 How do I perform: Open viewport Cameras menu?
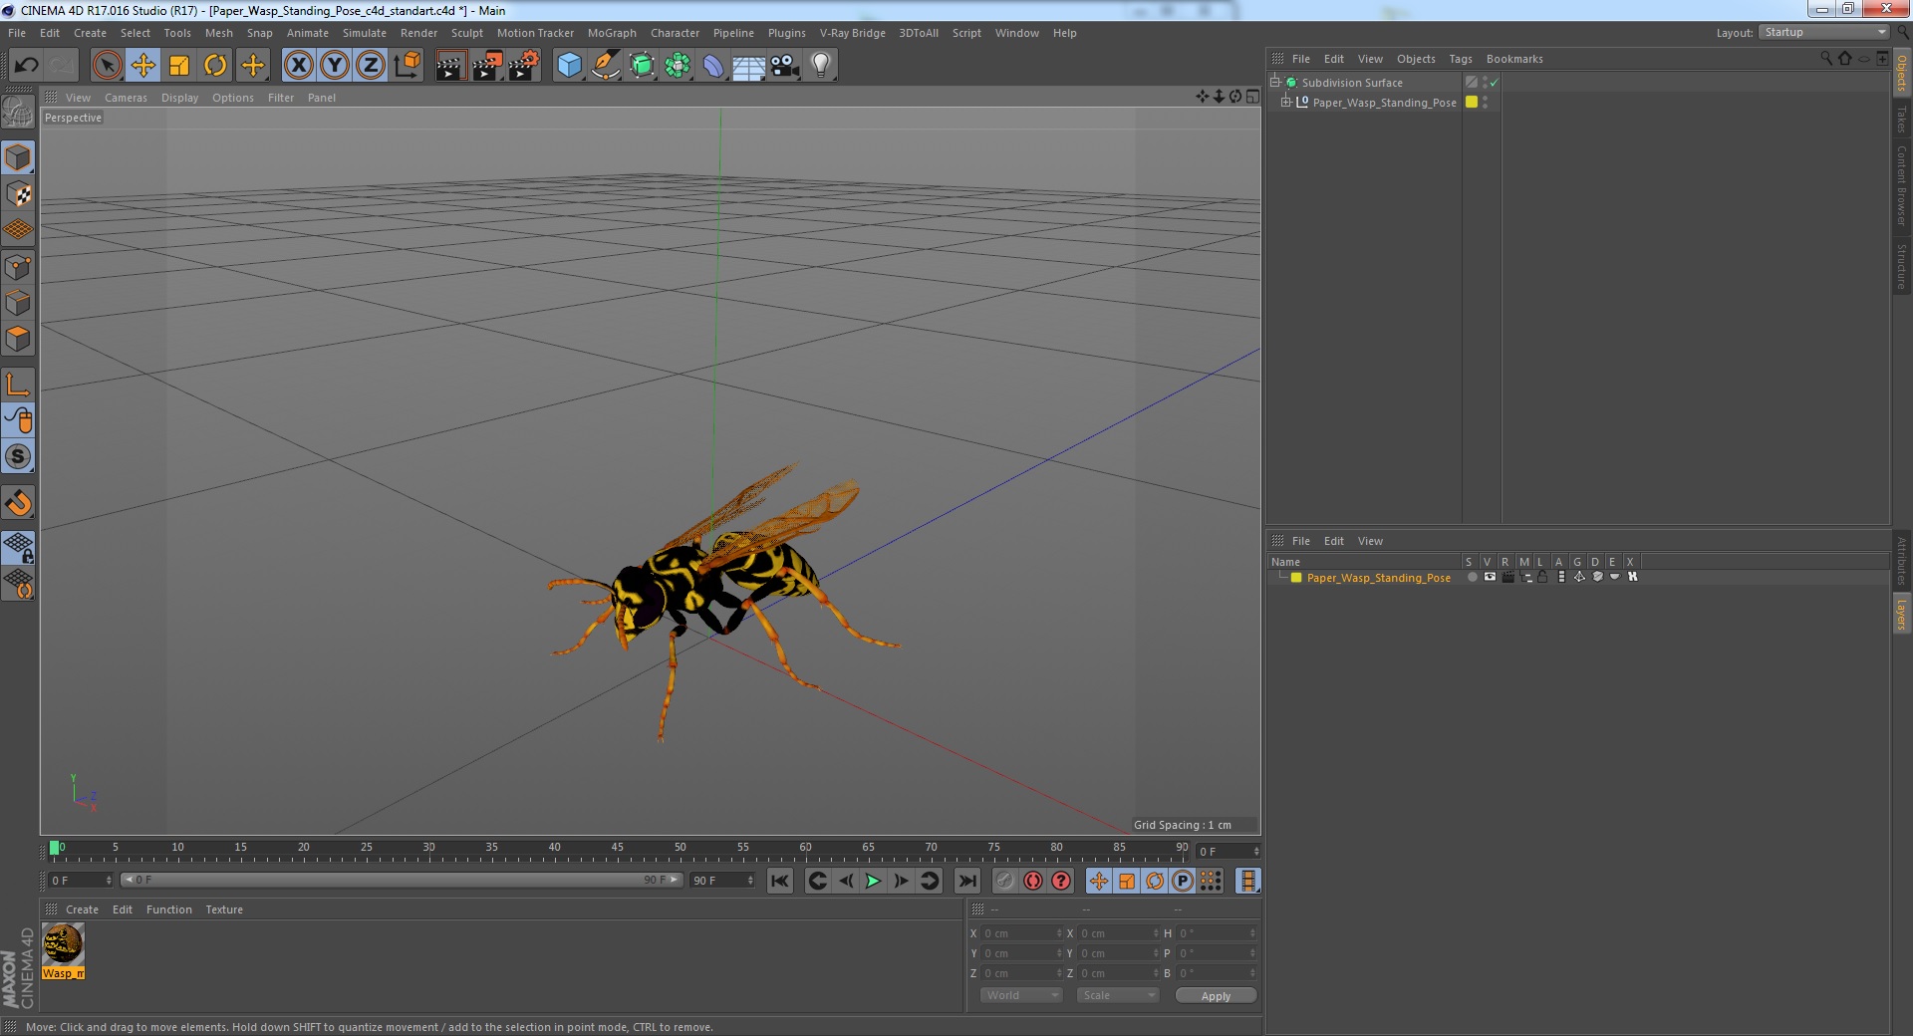point(126,98)
